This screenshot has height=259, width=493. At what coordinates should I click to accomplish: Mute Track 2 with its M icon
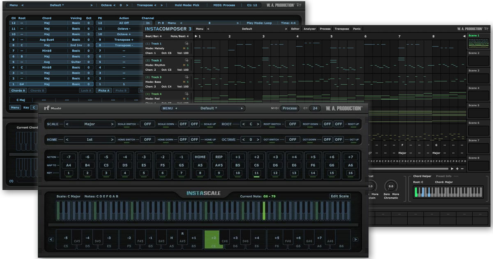pos(184,65)
